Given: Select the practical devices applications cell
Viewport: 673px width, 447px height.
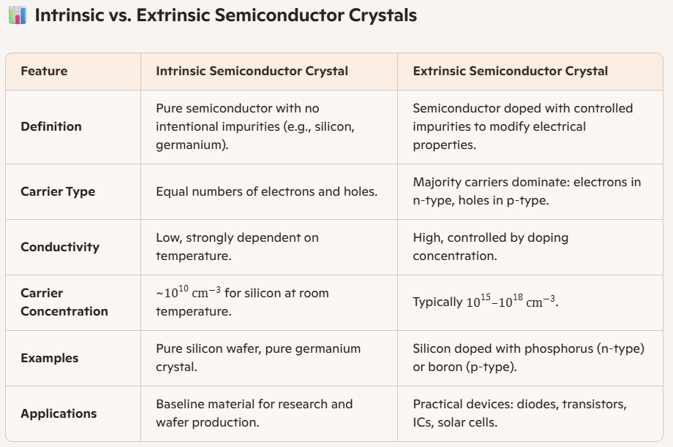Looking at the screenshot, I should tap(519, 413).
